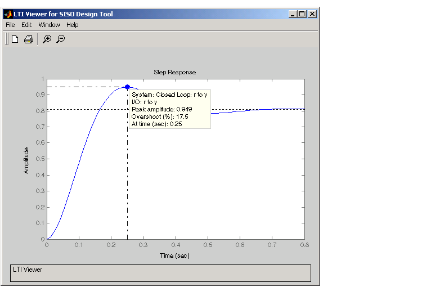Click the LTI Viewer for SISO Design Tool title

pos(63,14)
